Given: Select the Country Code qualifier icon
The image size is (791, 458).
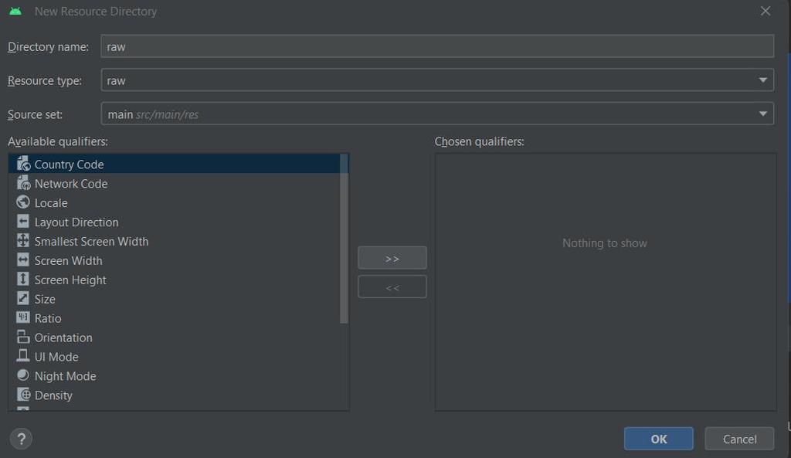Looking at the screenshot, I should point(23,164).
